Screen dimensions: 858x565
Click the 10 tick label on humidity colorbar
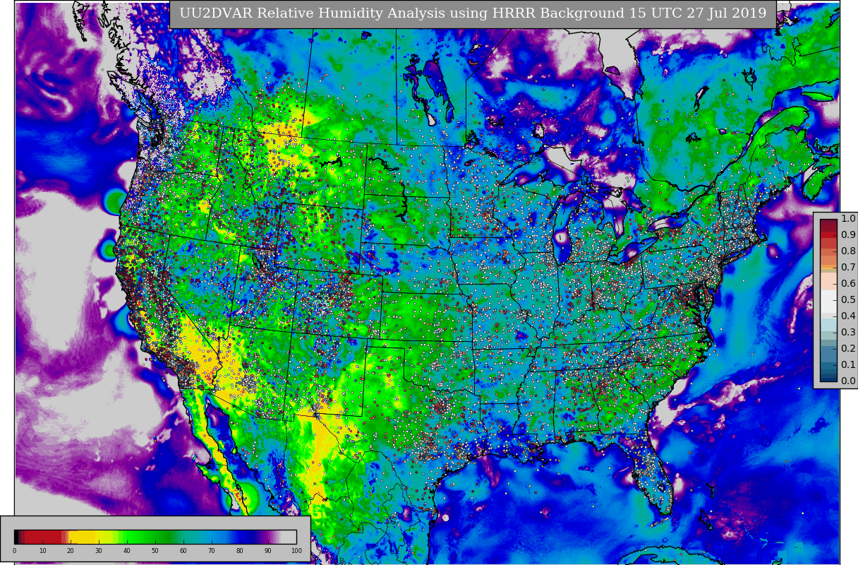click(42, 551)
